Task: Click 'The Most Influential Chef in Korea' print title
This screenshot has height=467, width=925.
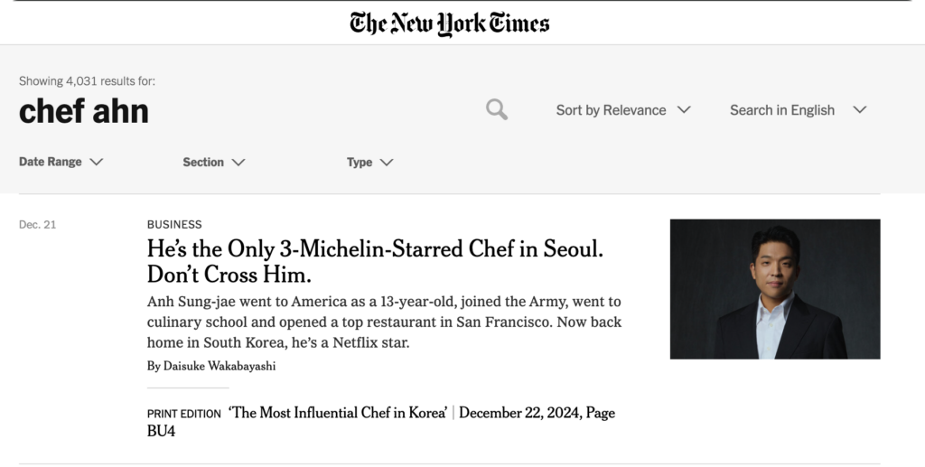Action: (338, 413)
